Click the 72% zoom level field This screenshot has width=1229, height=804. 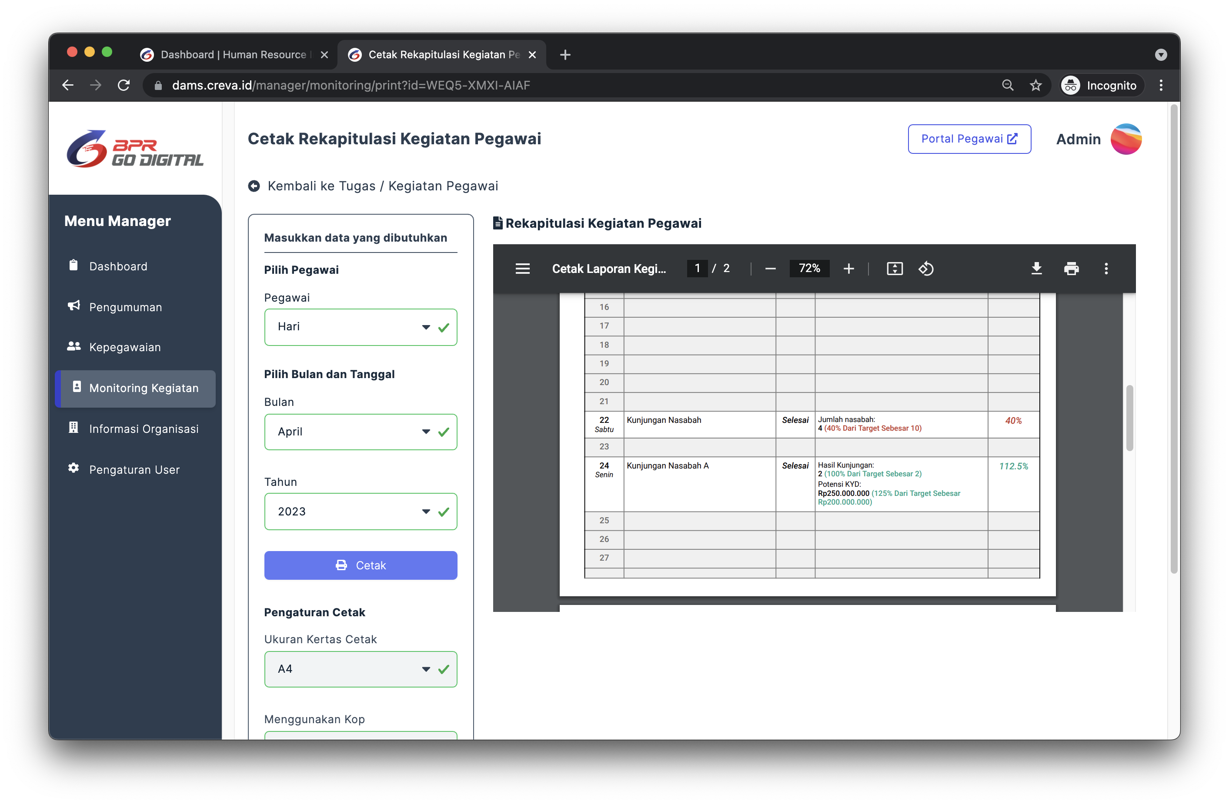(809, 268)
